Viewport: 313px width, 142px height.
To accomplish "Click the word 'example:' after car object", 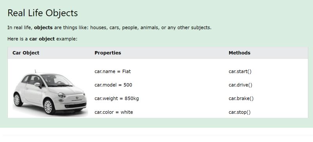I will (67, 39).
